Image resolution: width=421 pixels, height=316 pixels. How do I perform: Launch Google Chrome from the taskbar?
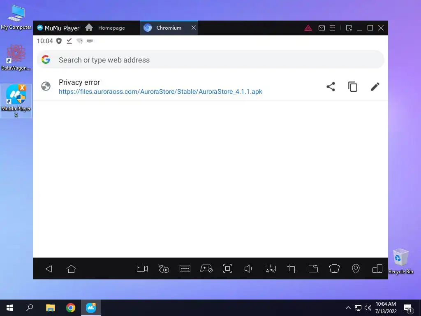click(71, 308)
